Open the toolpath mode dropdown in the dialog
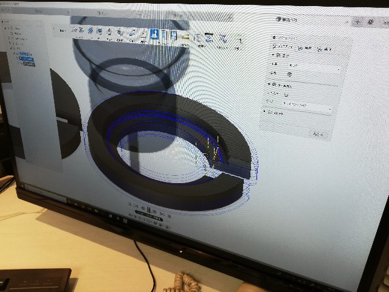Image resolution: width=389 pixels, height=292 pixels. tap(307, 106)
